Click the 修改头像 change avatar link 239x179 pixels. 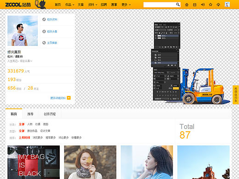pyautogui.click(x=52, y=32)
